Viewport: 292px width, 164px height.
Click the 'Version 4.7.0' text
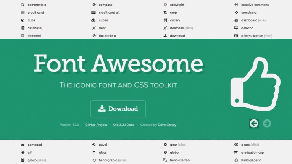pos(69,125)
